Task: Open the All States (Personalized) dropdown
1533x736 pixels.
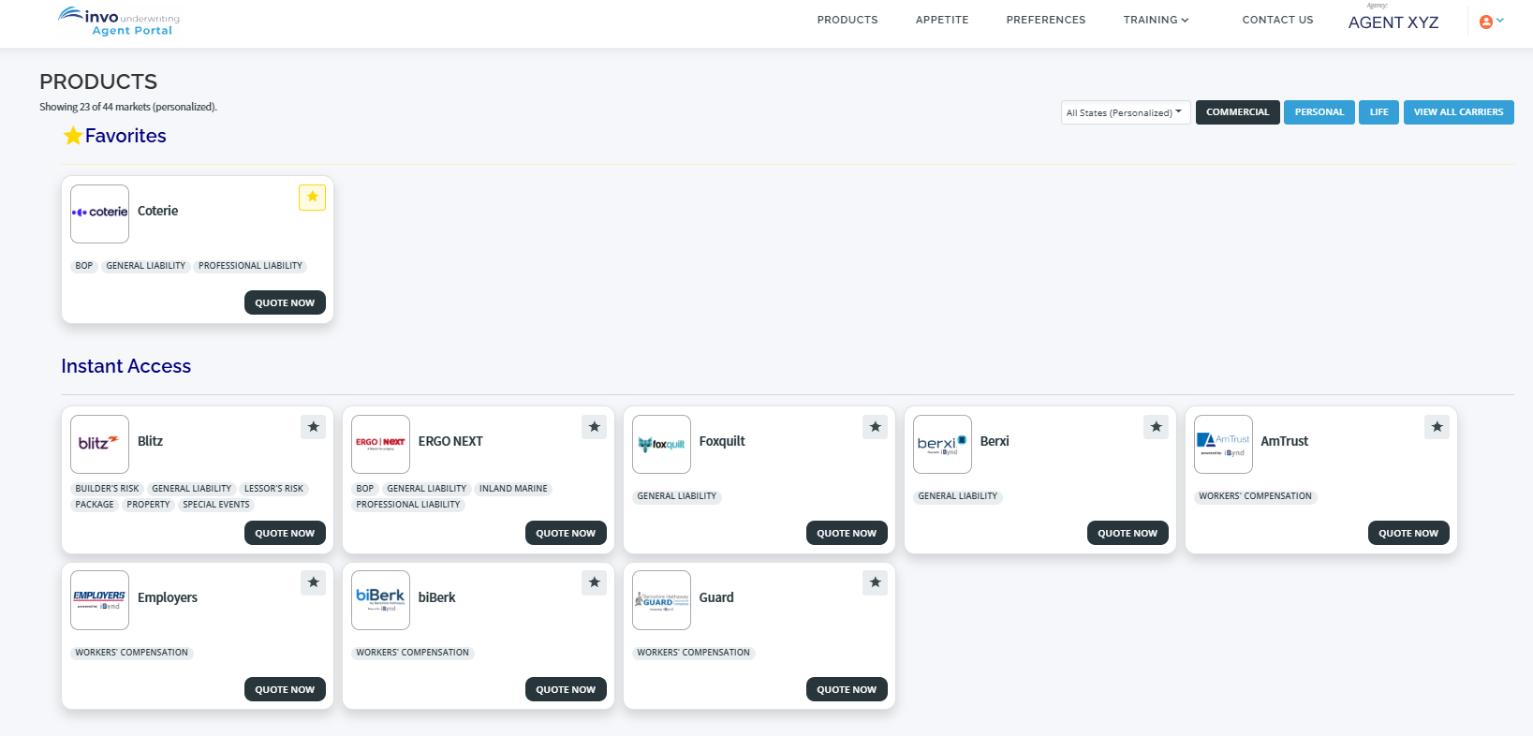Action: tap(1125, 112)
